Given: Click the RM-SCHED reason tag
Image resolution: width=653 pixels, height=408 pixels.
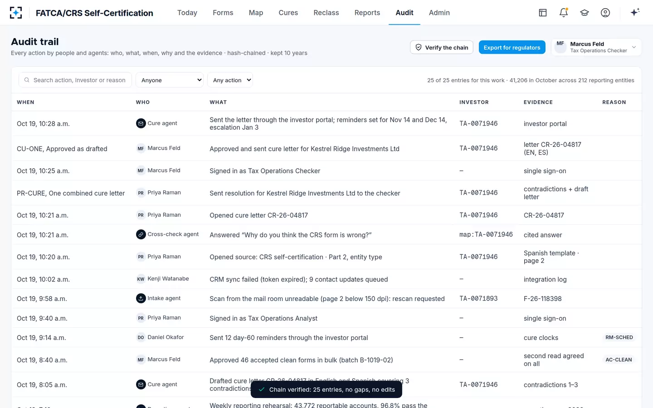Looking at the screenshot, I should tap(619, 337).
